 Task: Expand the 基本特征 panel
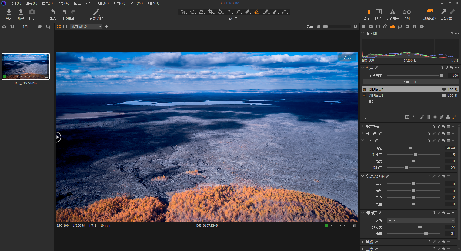(x=363, y=126)
